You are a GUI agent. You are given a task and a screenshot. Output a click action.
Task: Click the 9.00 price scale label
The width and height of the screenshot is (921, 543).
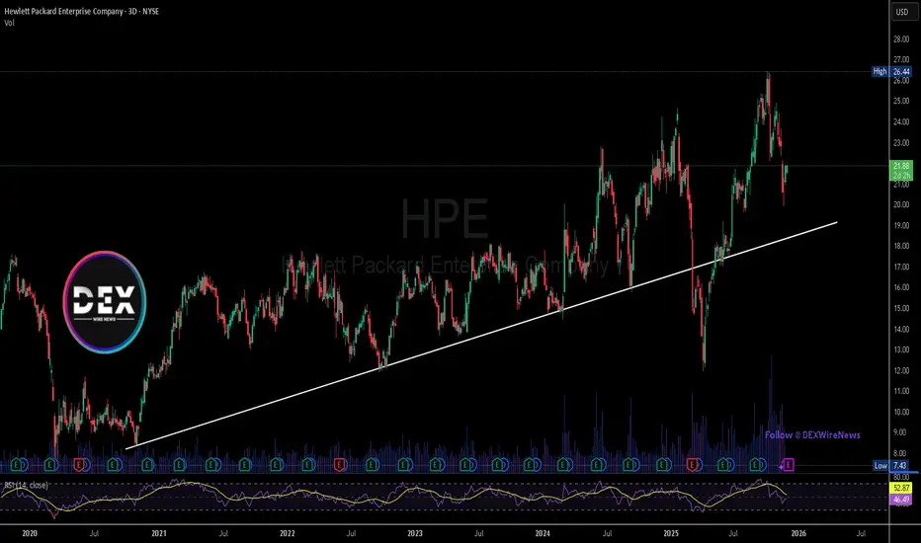pyautogui.click(x=901, y=432)
